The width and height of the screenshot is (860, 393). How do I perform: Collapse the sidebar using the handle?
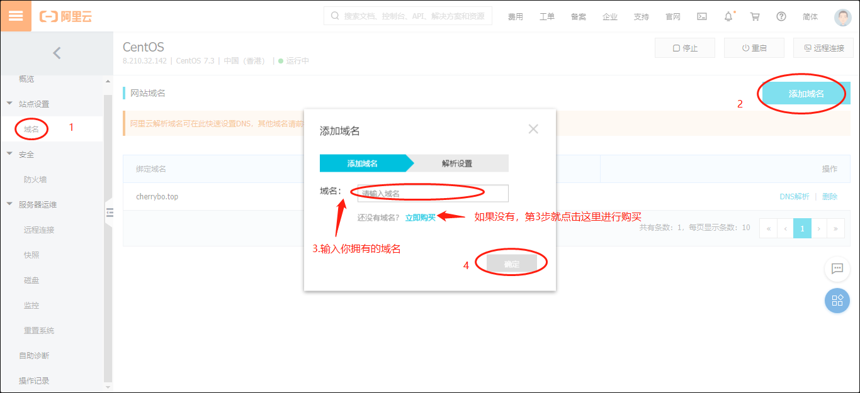tap(108, 214)
